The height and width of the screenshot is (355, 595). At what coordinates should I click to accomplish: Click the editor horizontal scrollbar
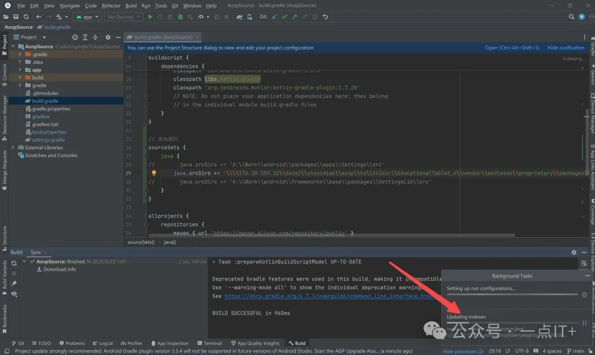point(332,235)
